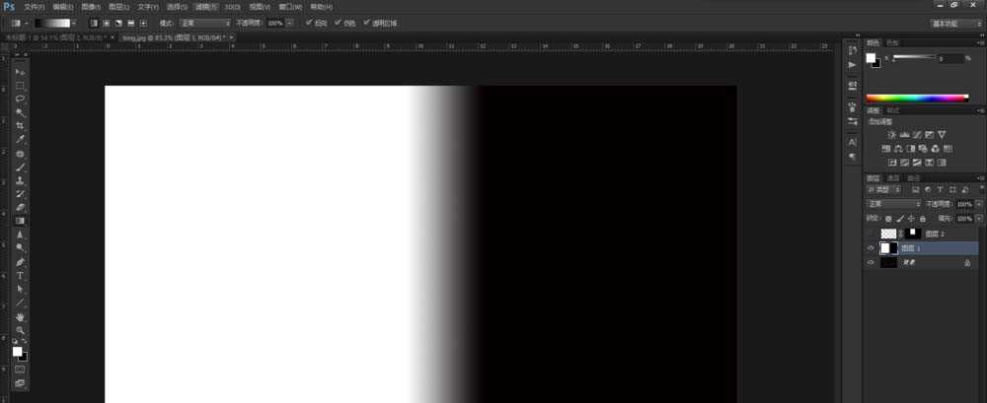987x403 pixels.
Task: Toggle the Reverse gradient checkbox
Action: pos(310,21)
